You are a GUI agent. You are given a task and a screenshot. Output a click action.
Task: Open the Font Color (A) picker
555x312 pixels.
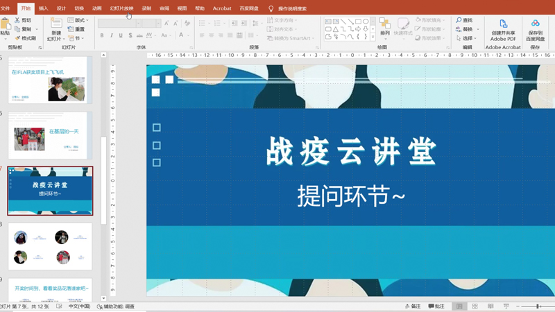(x=181, y=35)
